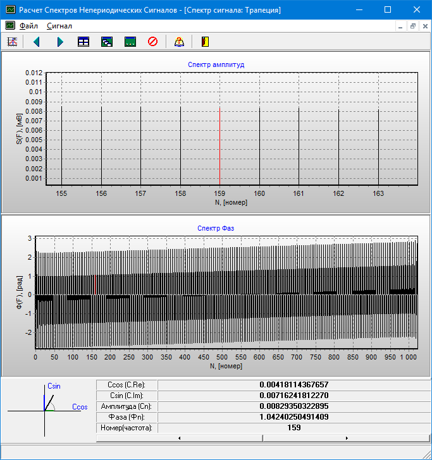
Task: Click the cascade windows toolbar icon
Action: [107, 42]
